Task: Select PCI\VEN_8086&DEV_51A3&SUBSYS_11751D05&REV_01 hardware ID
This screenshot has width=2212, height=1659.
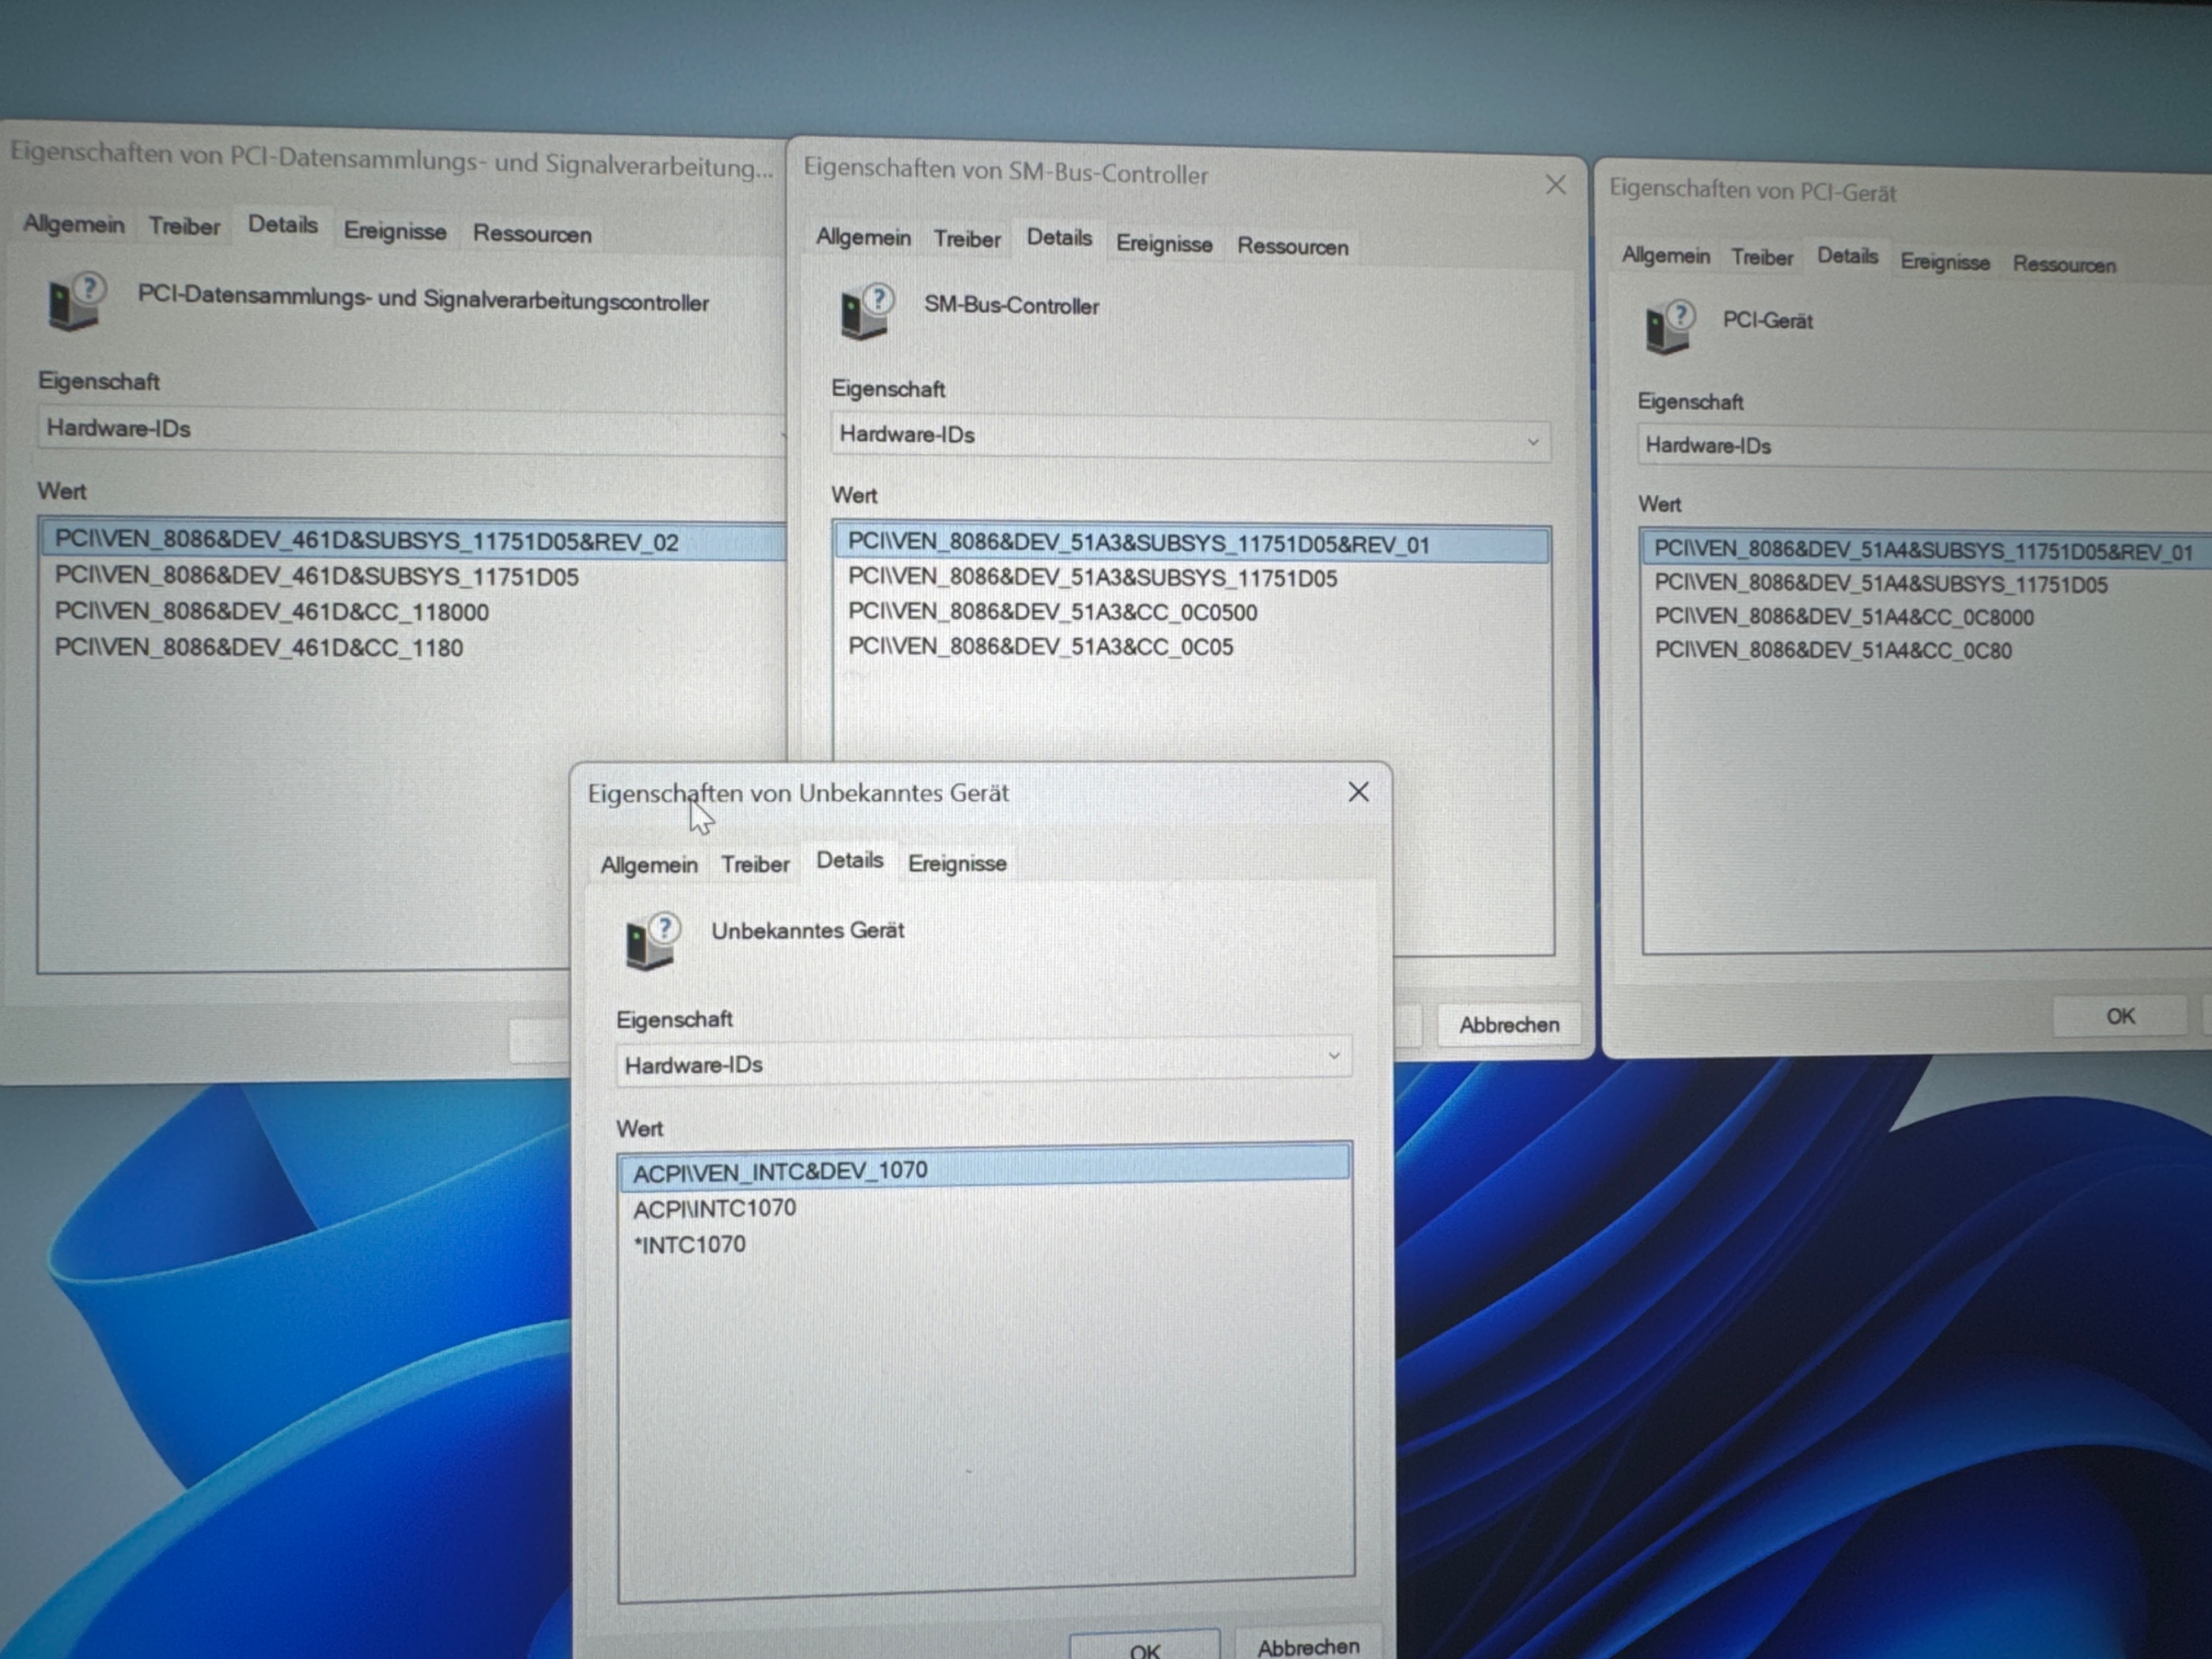Action: tap(1192, 545)
